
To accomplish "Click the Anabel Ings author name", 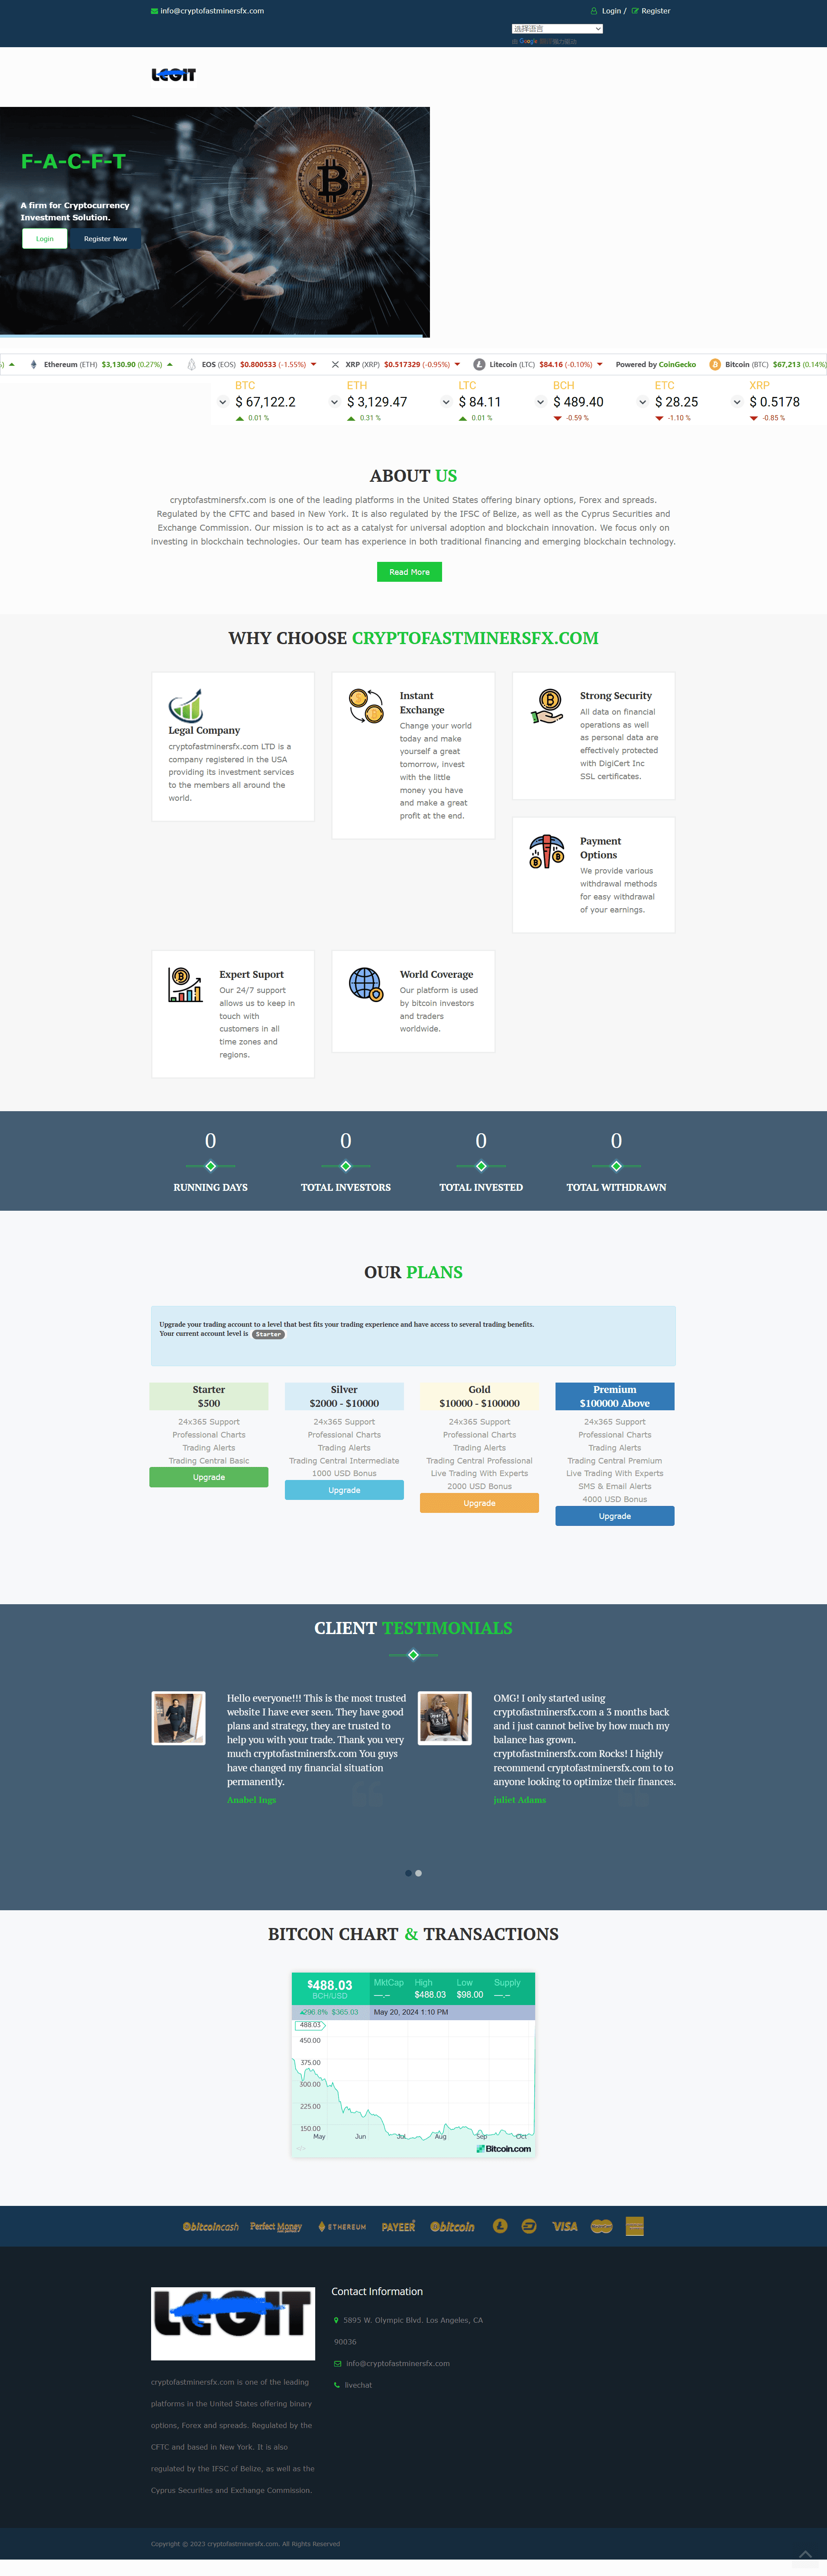I will click(x=251, y=1800).
